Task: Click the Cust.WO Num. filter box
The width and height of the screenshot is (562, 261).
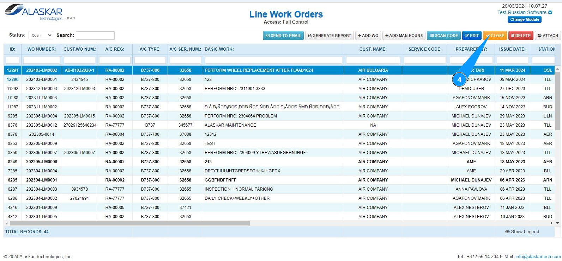Action: 80,60
